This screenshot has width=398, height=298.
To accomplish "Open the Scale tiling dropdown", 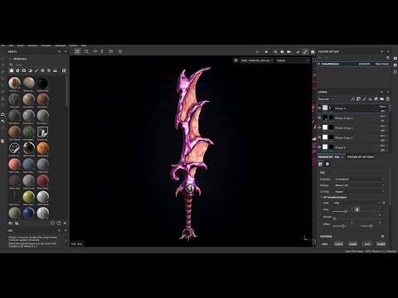I will click(357, 203).
